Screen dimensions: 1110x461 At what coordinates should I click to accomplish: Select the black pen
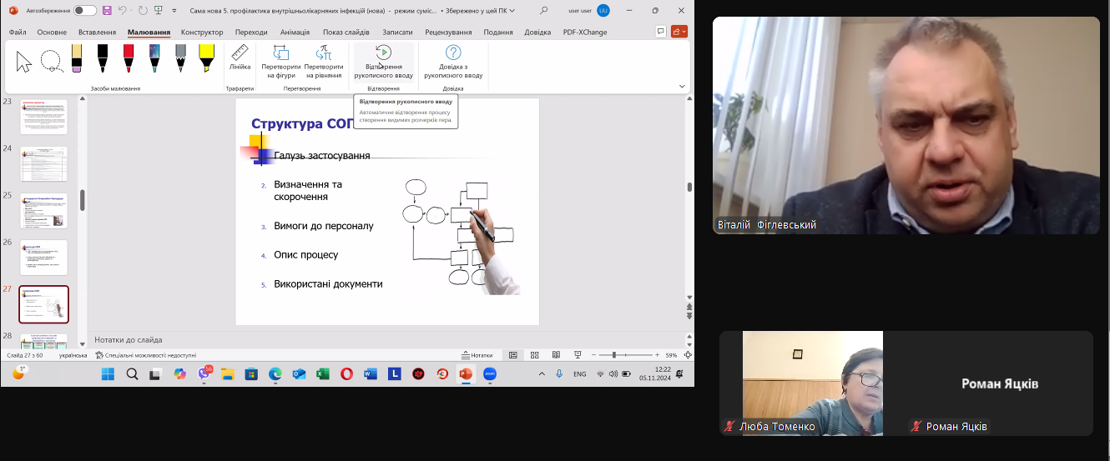click(102, 59)
